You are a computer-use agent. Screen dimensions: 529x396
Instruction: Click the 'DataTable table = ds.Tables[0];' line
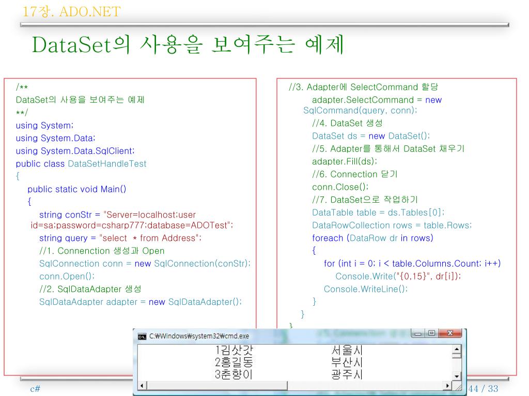(x=379, y=213)
